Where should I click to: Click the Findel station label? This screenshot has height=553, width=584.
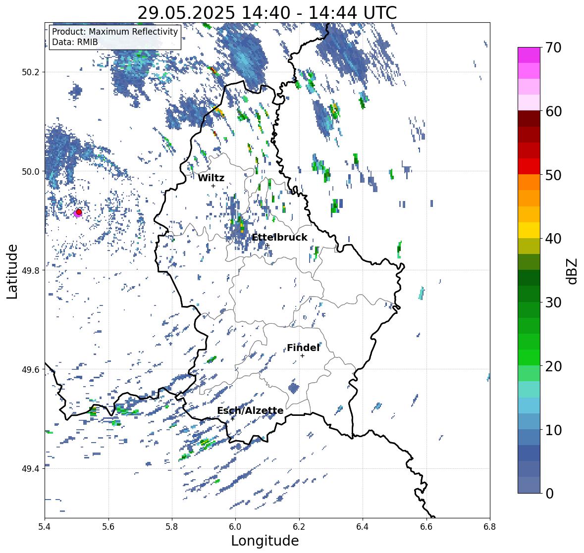coord(303,348)
